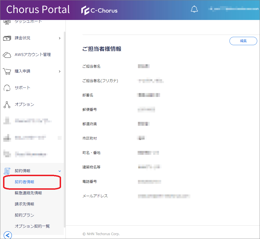Open the サポート menu item
The width and height of the screenshot is (260, 239).
pyautogui.click(x=22, y=88)
